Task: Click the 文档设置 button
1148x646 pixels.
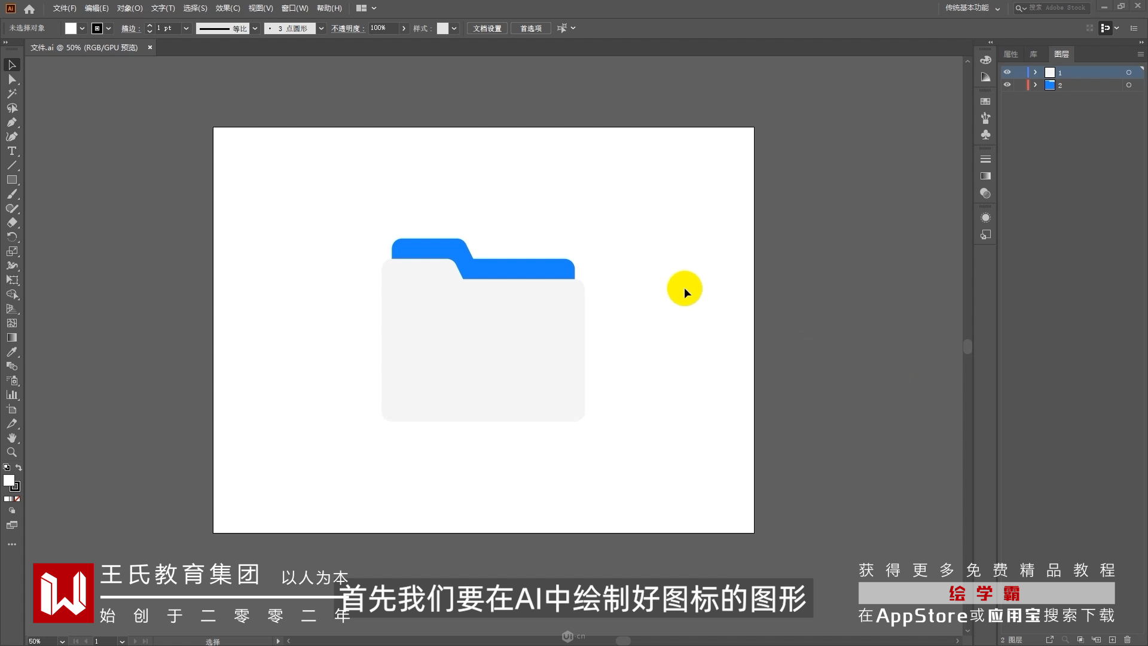Action: tap(487, 28)
